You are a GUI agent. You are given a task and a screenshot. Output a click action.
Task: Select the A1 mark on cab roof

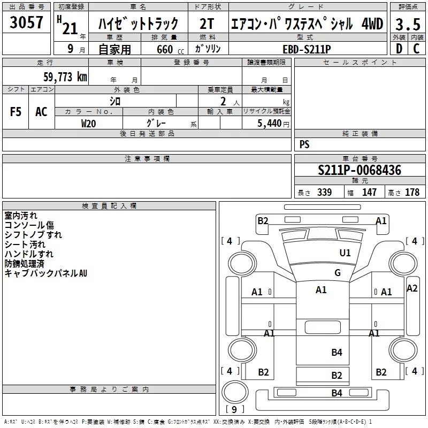click(321, 289)
